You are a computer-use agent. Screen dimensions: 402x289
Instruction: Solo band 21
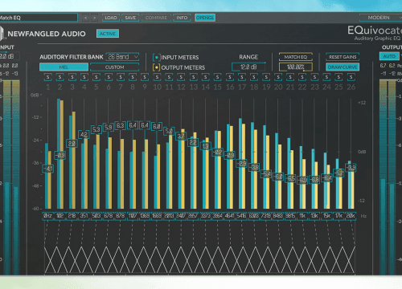click(x=290, y=77)
